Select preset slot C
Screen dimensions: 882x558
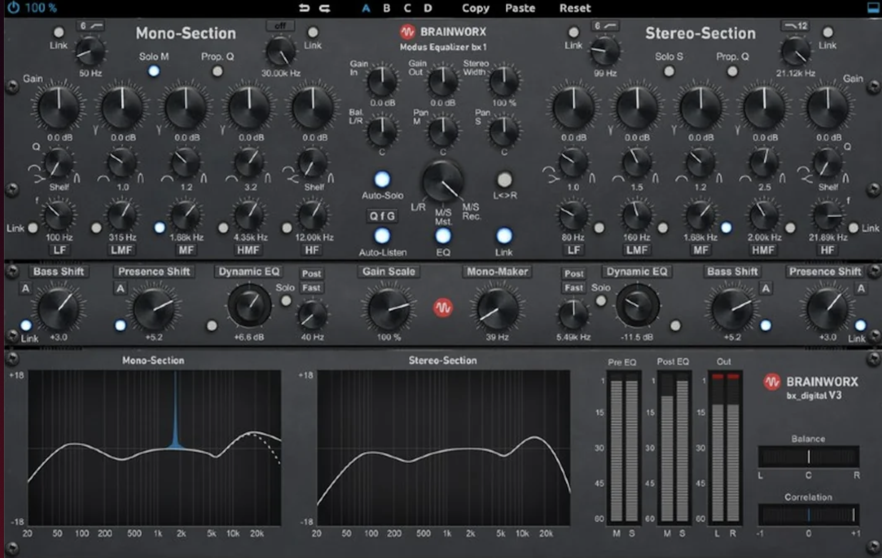407,8
